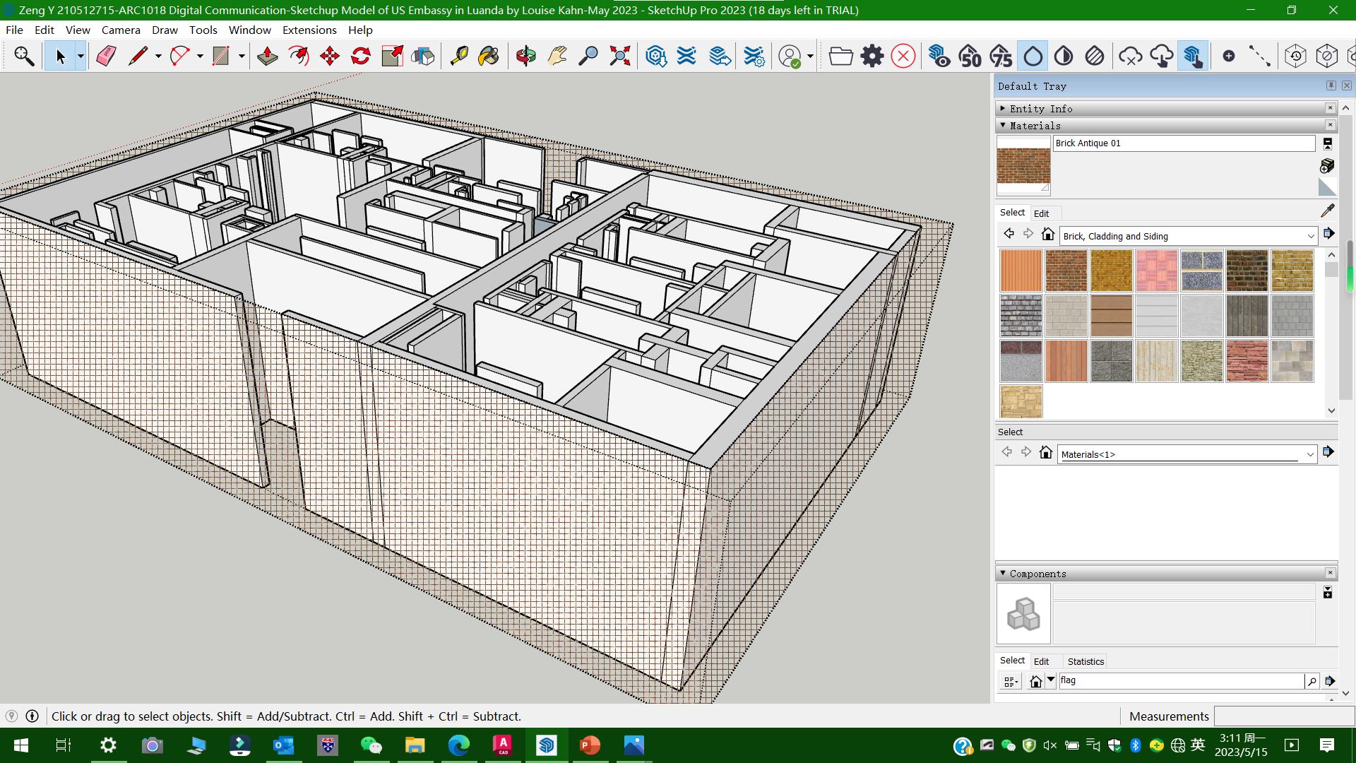The width and height of the screenshot is (1356, 763).
Task: Toggle the 50 percent opacity button
Action: (970, 56)
